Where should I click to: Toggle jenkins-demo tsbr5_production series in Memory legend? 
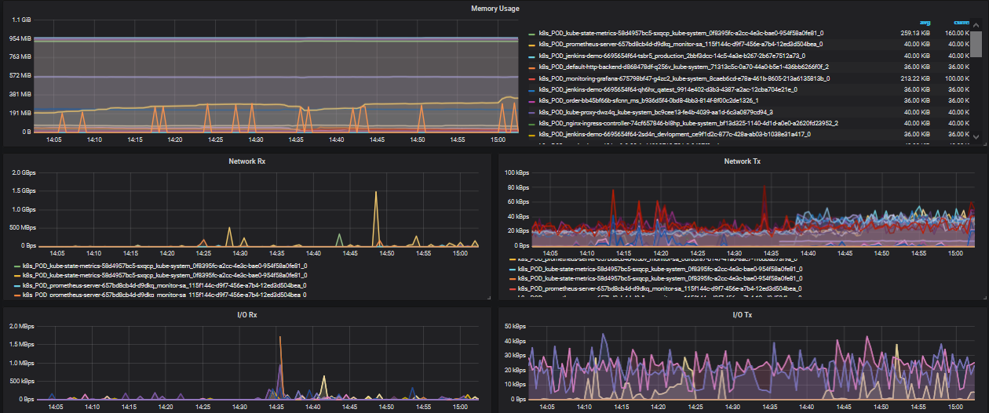672,56
